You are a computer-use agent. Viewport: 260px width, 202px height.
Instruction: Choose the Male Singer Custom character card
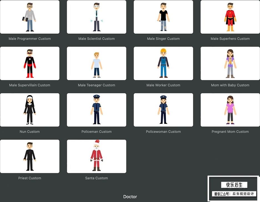(x=163, y=17)
